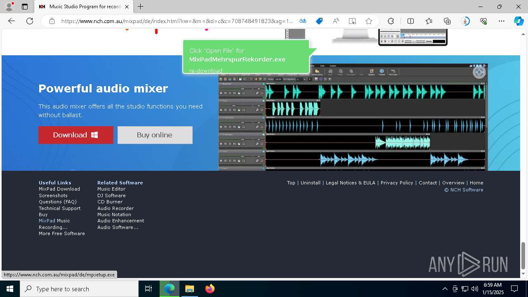
Task: Click the Top footer link
Action: click(x=291, y=183)
